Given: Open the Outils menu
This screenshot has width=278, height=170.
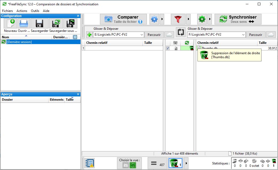Looking at the screenshot, I should click(x=35, y=11).
